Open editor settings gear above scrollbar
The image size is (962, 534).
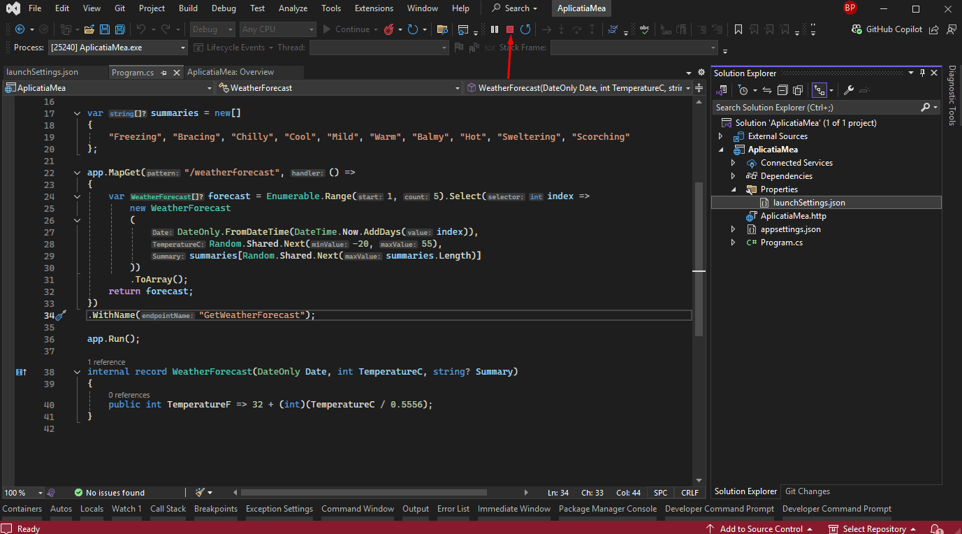(x=701, y=72)
